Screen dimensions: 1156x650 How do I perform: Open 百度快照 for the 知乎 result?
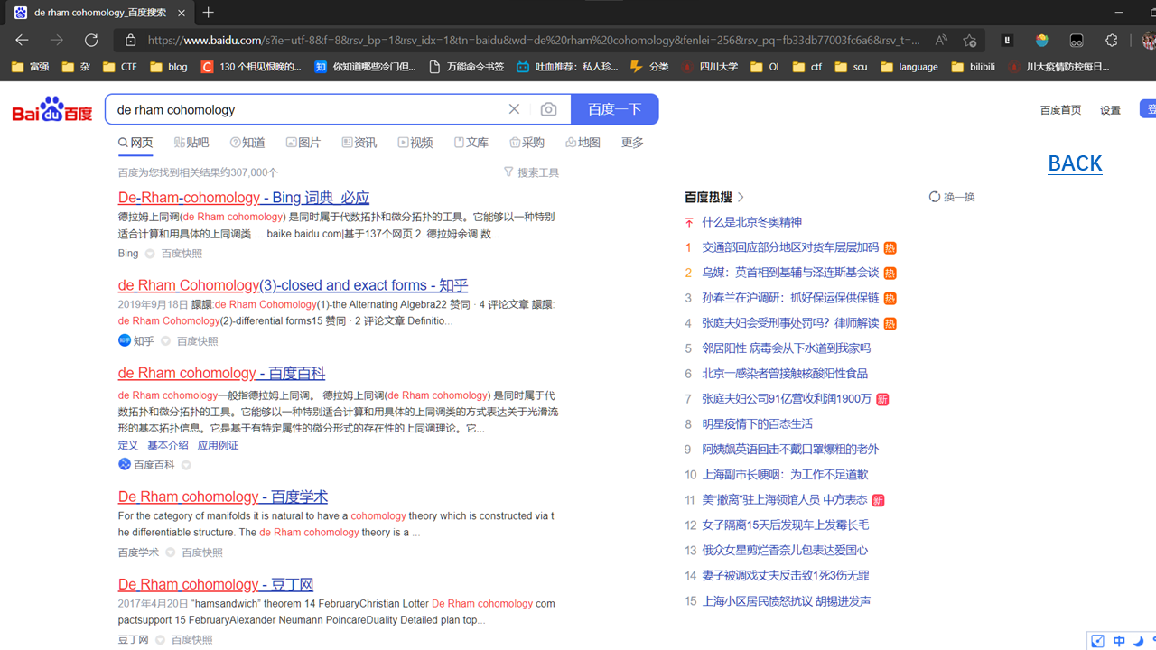(198, 341)
